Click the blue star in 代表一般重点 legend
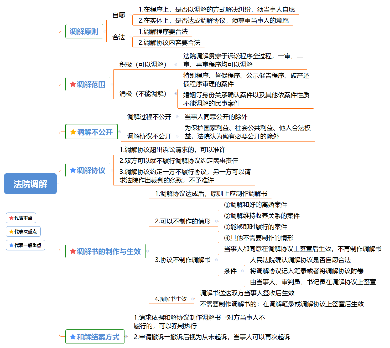390x348 pixels. [11, 245]
